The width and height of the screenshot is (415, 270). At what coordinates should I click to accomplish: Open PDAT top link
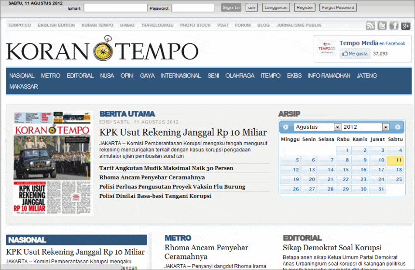coord(223,25)
